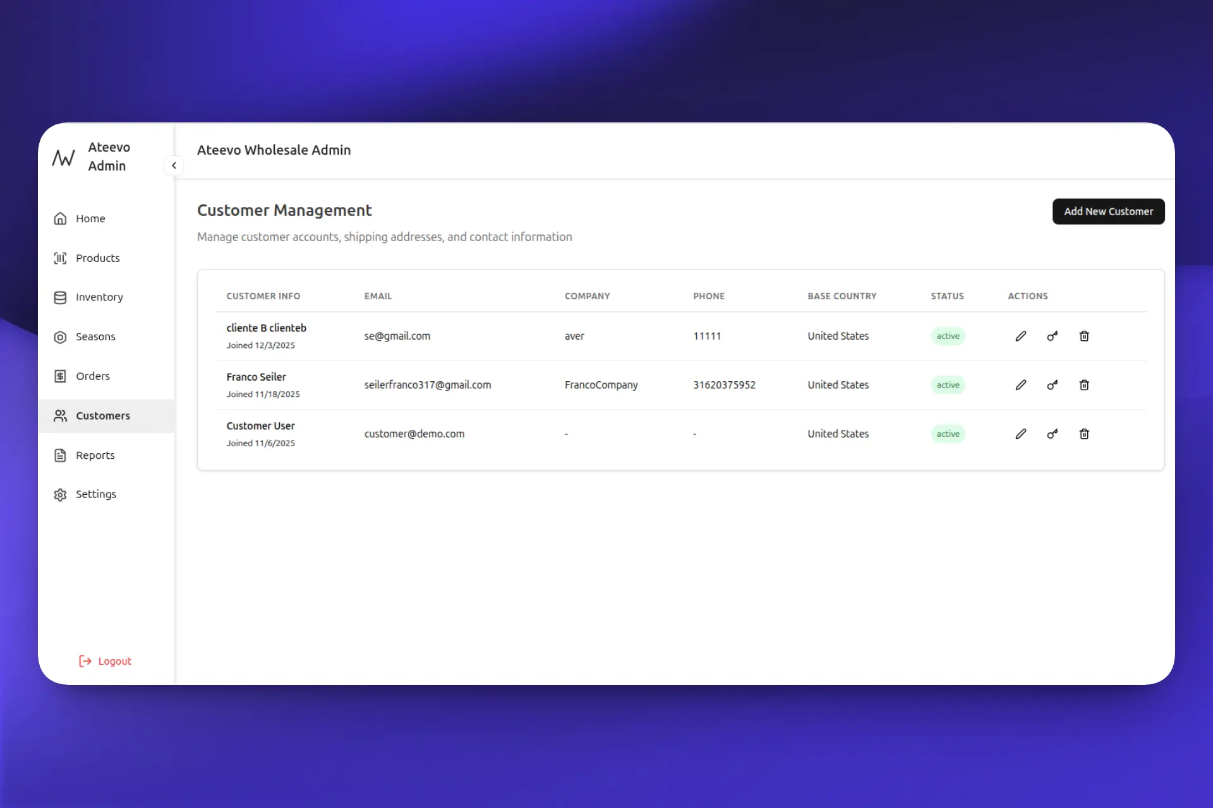Click active status badge for Franco Seiler
This screenshot has width=1213, height=808.
pyautogui.click(x=948, y=385)
